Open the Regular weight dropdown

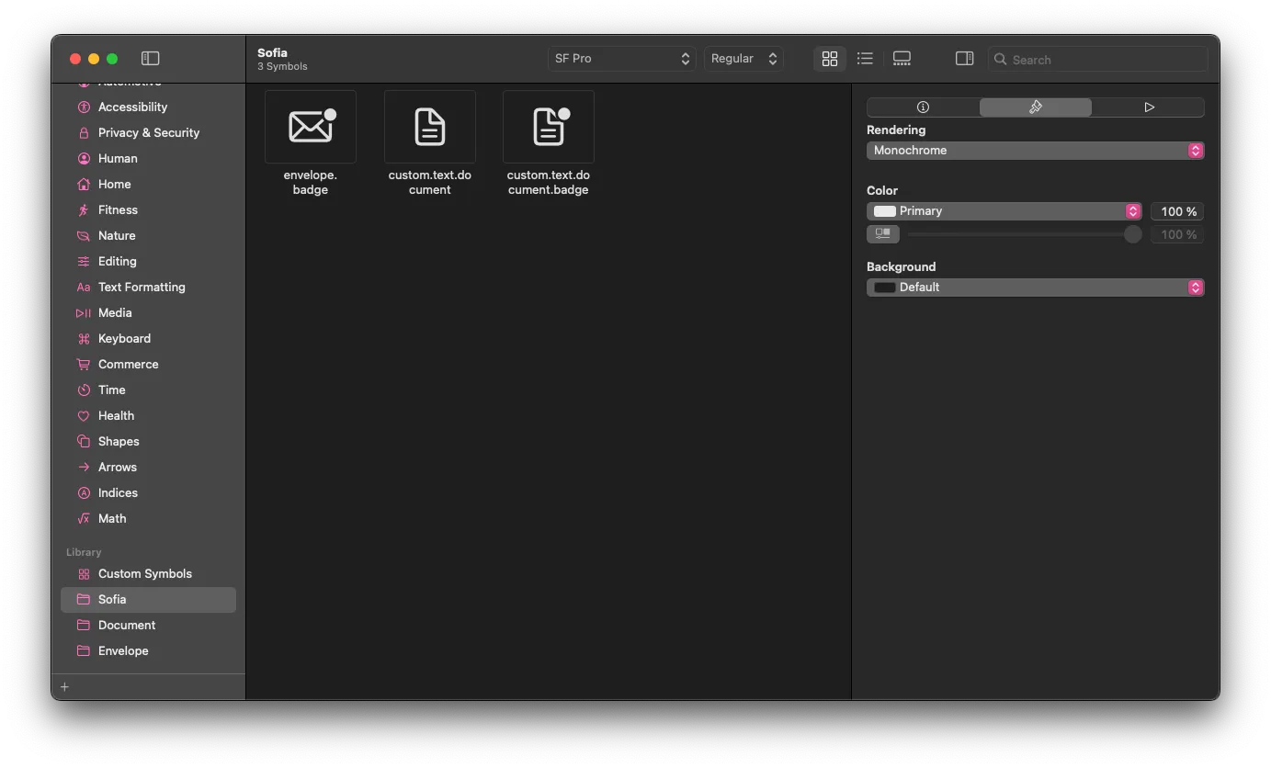[x=743, y=59]
